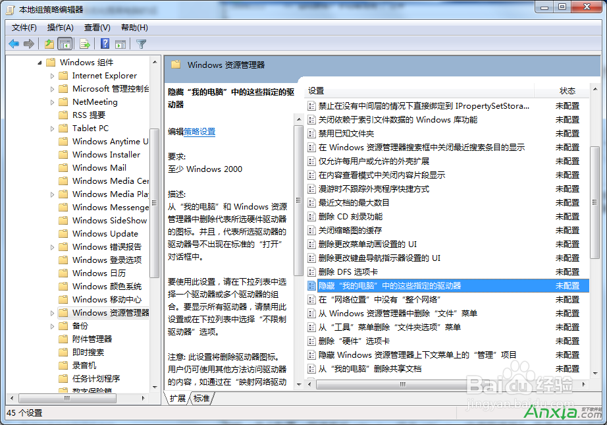Select policy 隐藏“我的电脑”中的这些指定的驱动器
Viewport: 607px width, 425px height.
[x=448, y=286]
